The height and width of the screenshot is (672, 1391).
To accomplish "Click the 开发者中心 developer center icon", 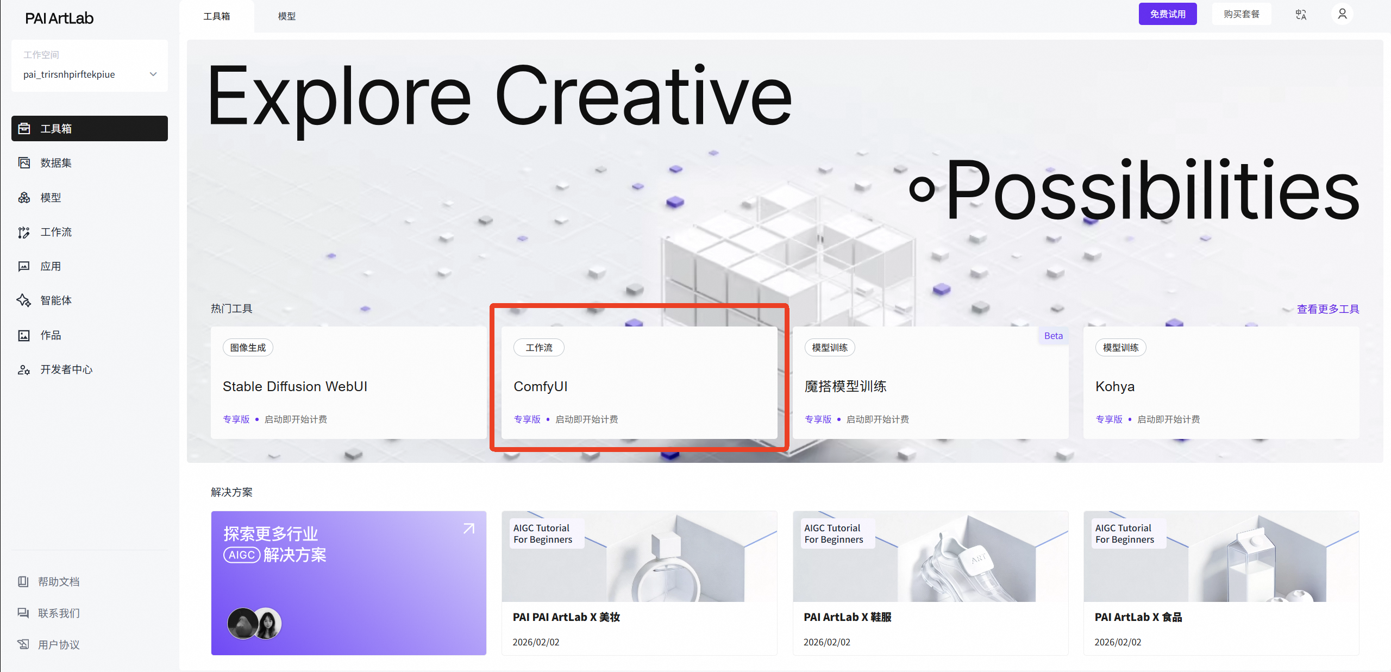I will (24, 370).
